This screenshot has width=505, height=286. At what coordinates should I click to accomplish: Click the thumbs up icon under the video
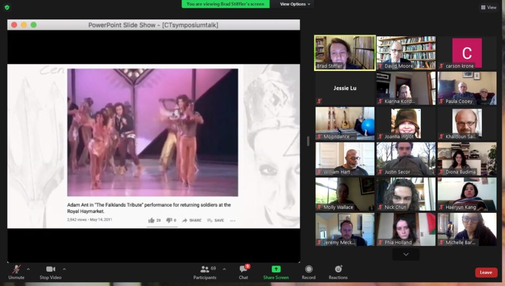pyautogui.click(x=151, y=220)
